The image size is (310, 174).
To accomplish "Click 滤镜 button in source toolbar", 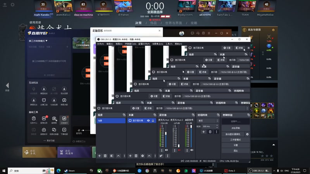I will click(x=148, y=108).
